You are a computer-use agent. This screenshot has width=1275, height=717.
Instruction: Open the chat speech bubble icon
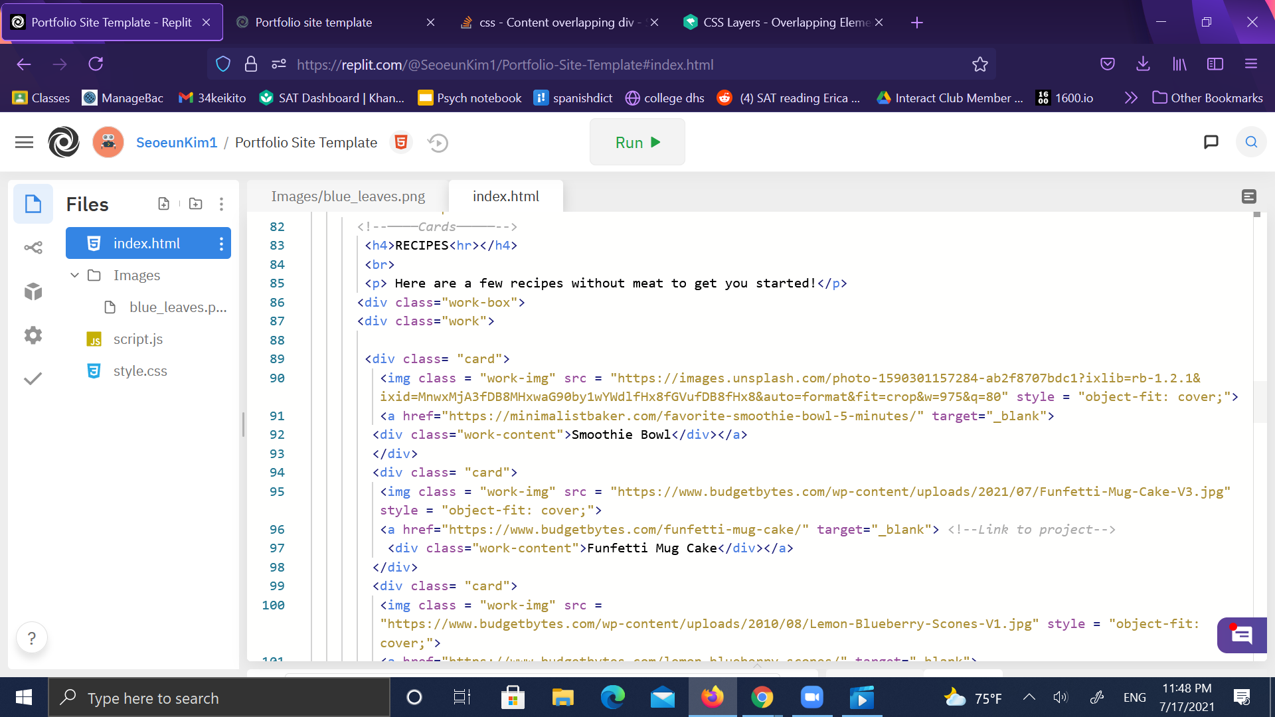click(1211, 142)
